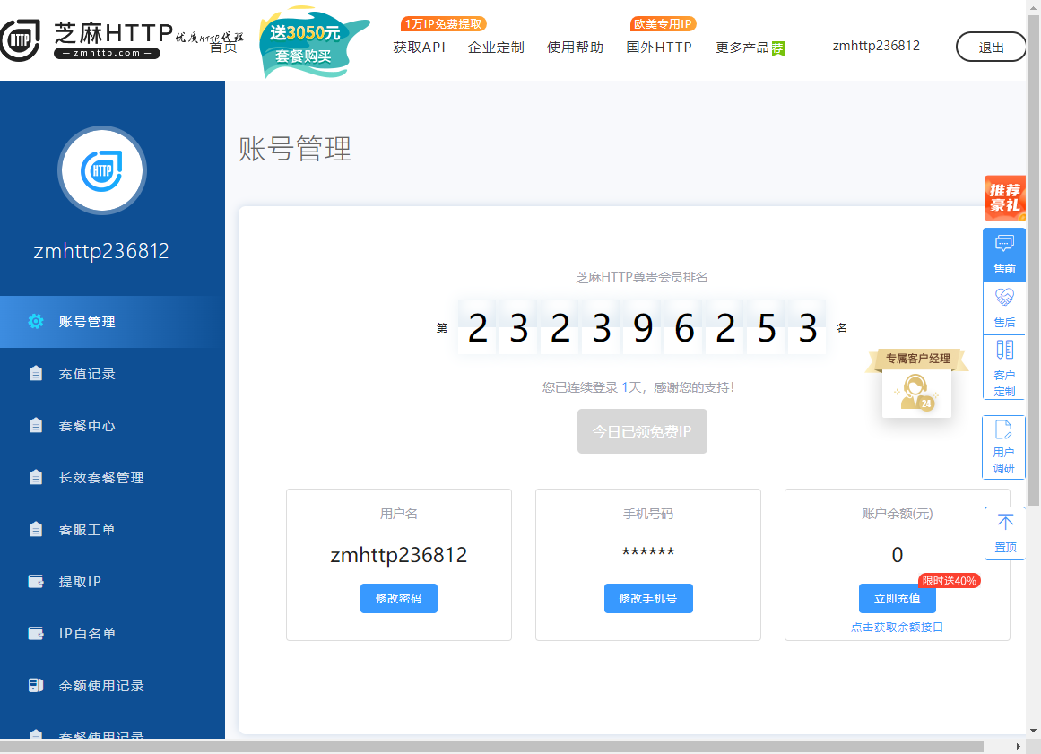Click the 立即充值 button

coord(897,598)
